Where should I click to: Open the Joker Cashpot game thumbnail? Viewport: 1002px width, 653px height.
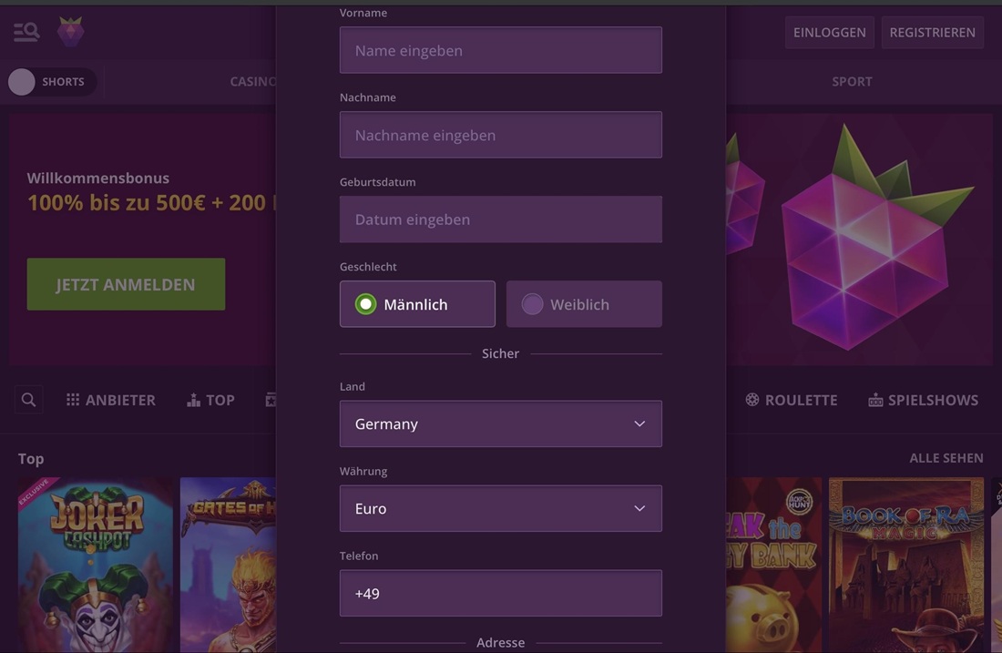pos(96,565)
